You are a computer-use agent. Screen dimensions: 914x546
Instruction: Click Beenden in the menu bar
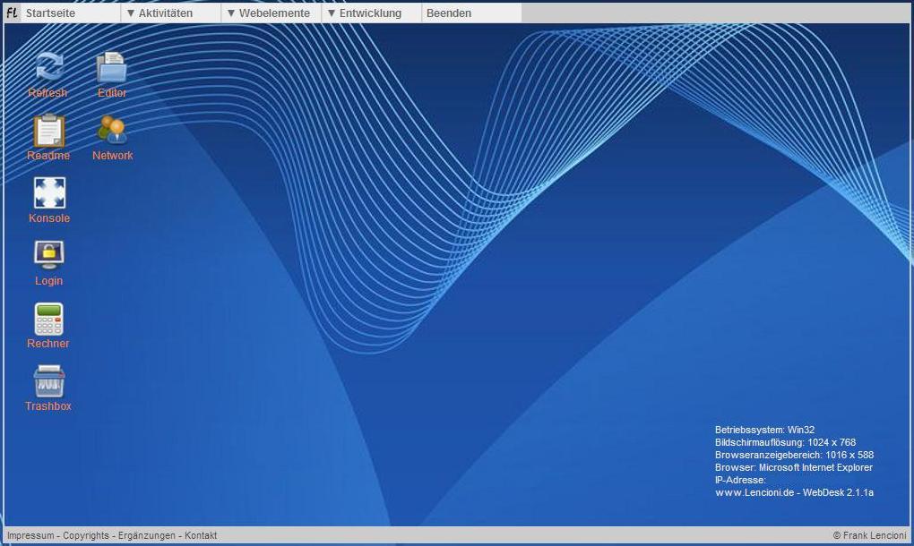pyautogui.click(x=449, y=13)
